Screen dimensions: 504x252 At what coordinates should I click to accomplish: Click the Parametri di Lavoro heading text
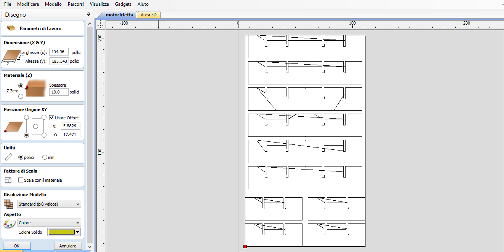40,29
